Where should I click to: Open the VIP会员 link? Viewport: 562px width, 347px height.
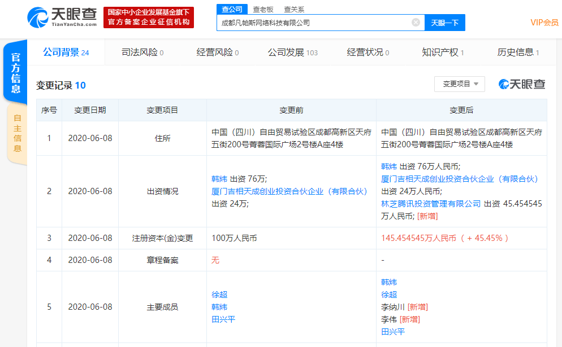click(x=544, y=23)
